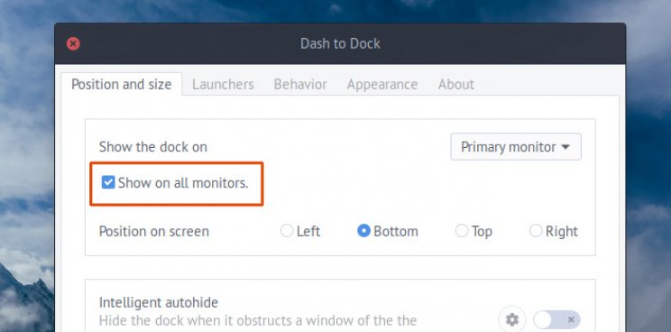Image resolution: width=671 pixels, height=332 pixels.
Task: Close the Dash to Dock window
Action: (x=73, y=43)
